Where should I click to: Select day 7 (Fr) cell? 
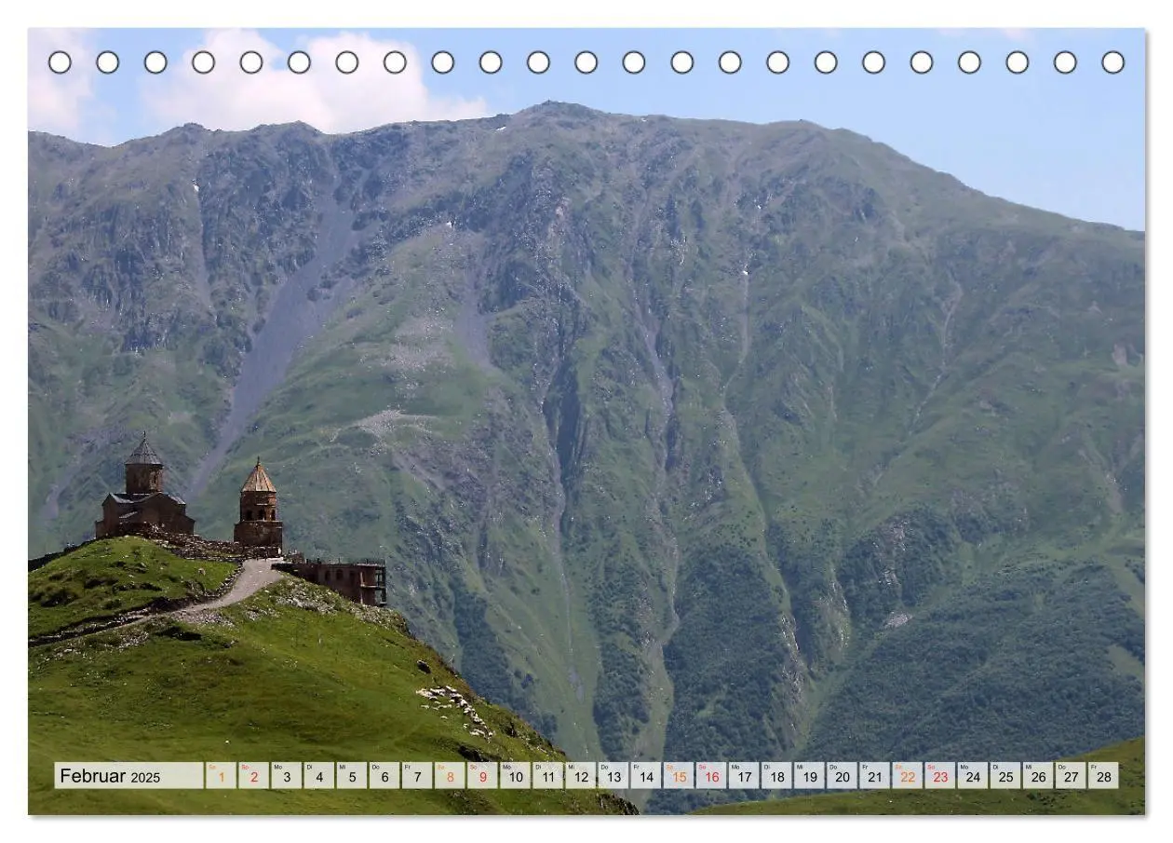(x=417, y=776)
